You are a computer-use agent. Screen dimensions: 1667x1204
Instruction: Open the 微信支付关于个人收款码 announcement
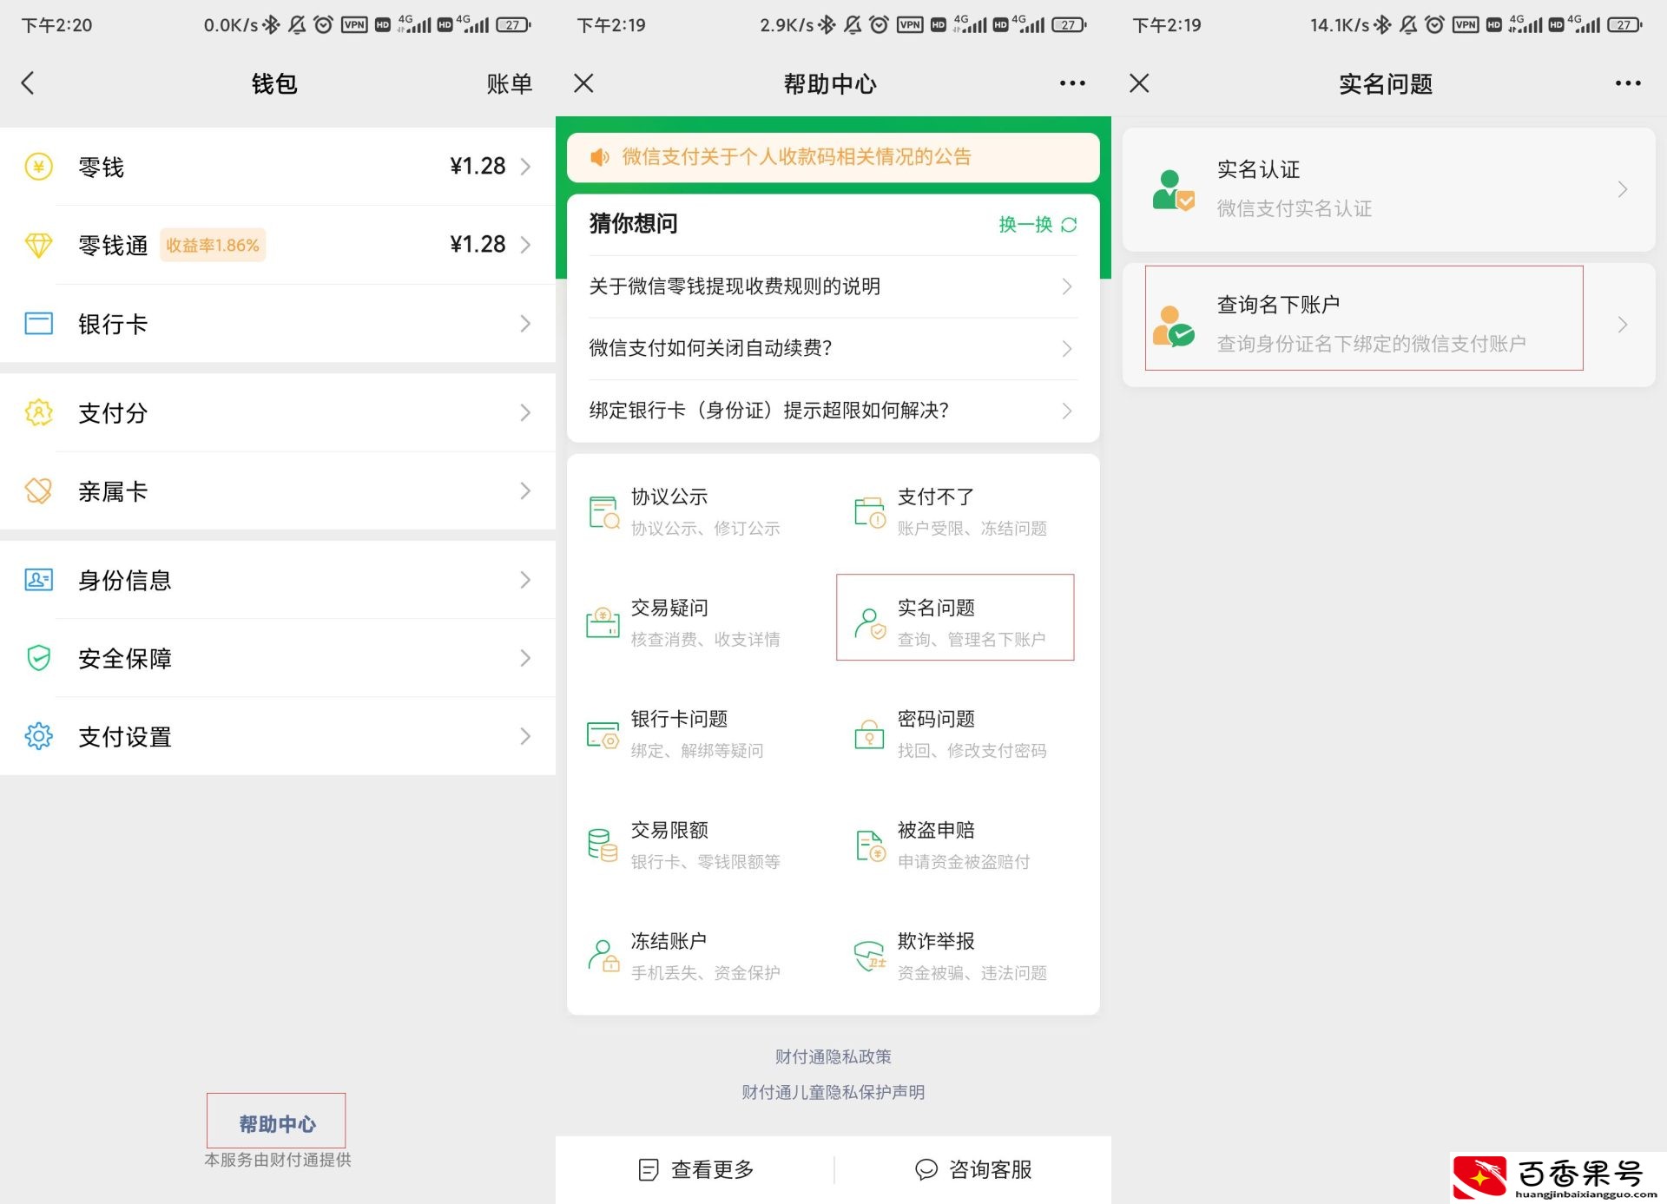point(796,157)
